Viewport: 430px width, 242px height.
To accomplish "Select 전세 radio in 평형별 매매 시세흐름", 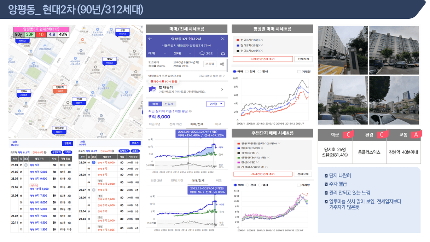I will 247,71.
